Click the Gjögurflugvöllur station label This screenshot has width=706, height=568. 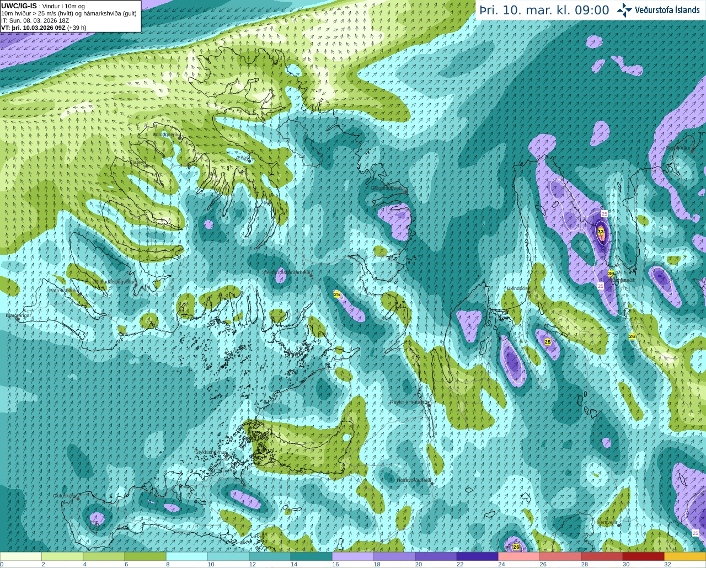coord(389,188)
